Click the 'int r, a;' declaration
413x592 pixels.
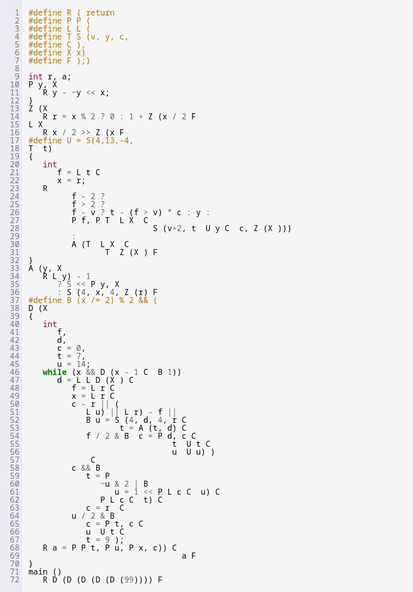(50, 77)
